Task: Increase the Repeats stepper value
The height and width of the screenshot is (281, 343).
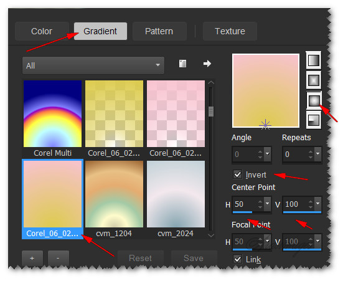Action: click(311, 151)
